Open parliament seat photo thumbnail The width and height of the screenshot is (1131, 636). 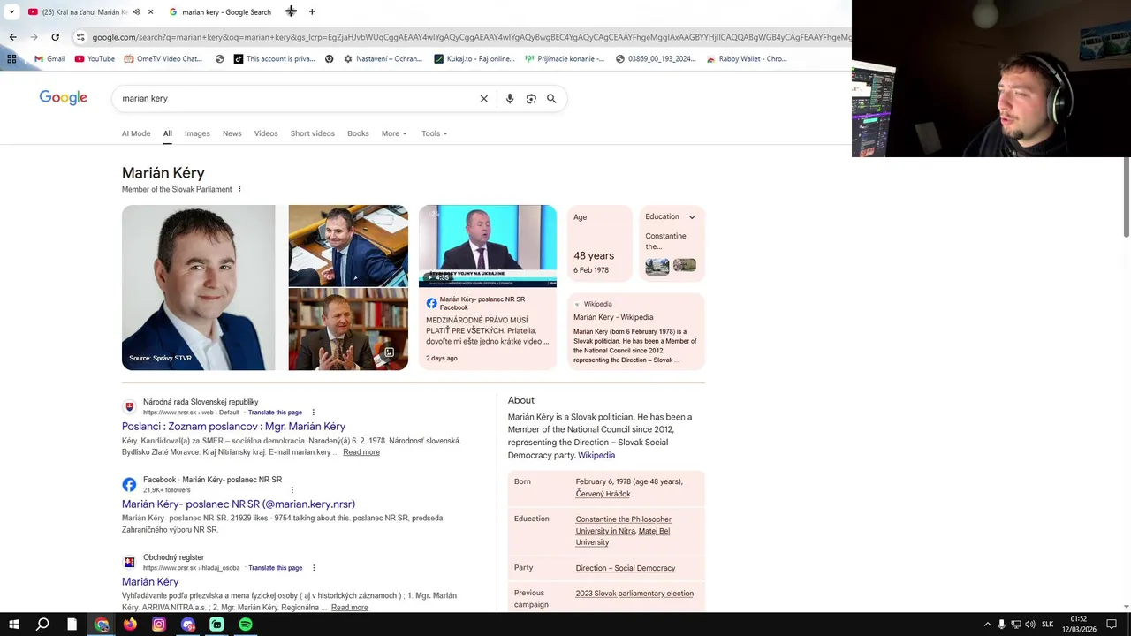click(348, 246)
